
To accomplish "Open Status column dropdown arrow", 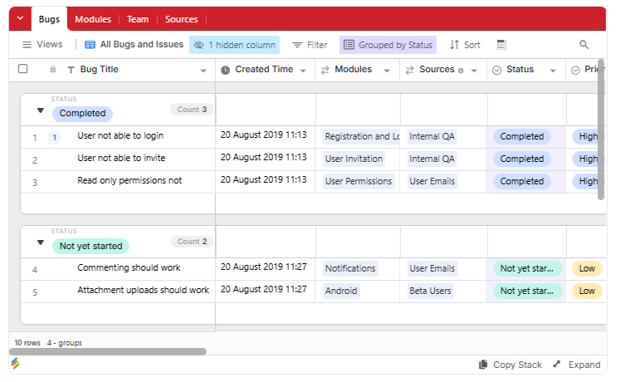I will (x=553, y=71).
